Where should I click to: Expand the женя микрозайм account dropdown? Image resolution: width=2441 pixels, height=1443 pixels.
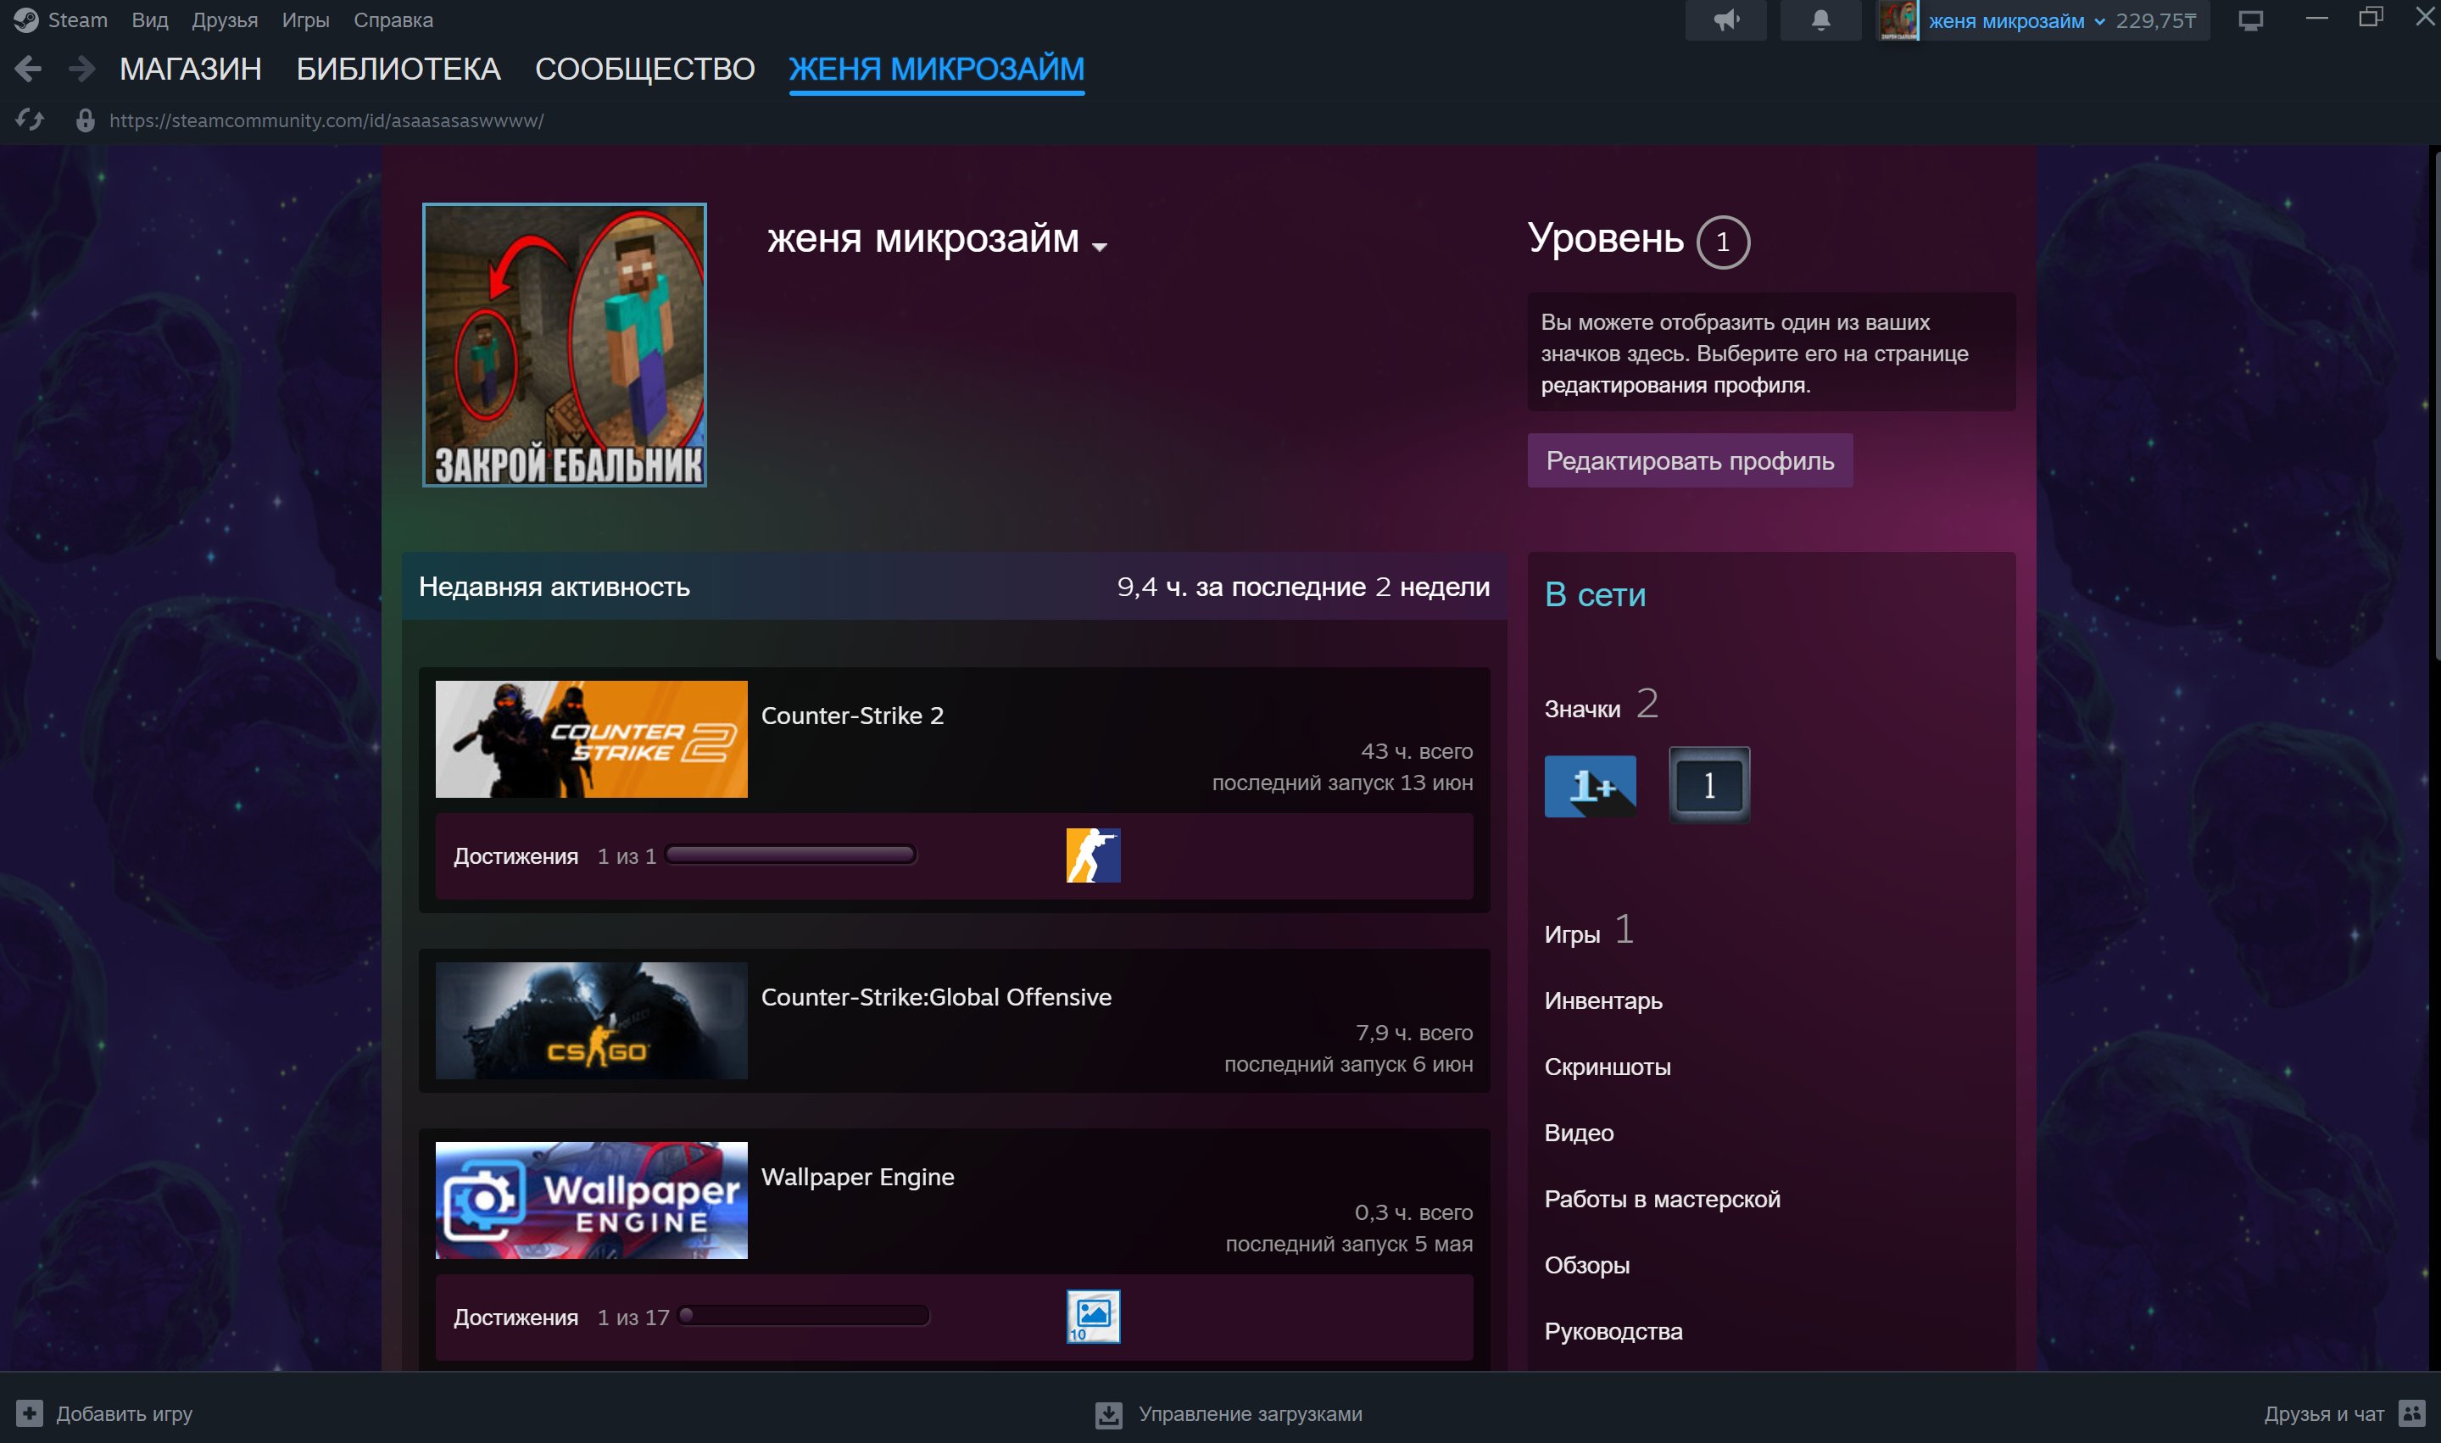2016,21
